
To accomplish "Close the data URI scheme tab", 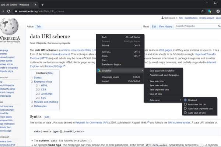I will click(x=35, y=5).
